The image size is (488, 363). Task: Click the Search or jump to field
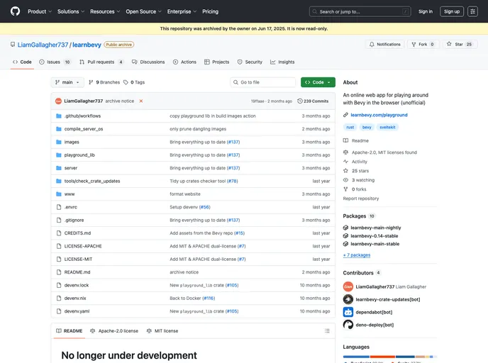coord(360,11)
